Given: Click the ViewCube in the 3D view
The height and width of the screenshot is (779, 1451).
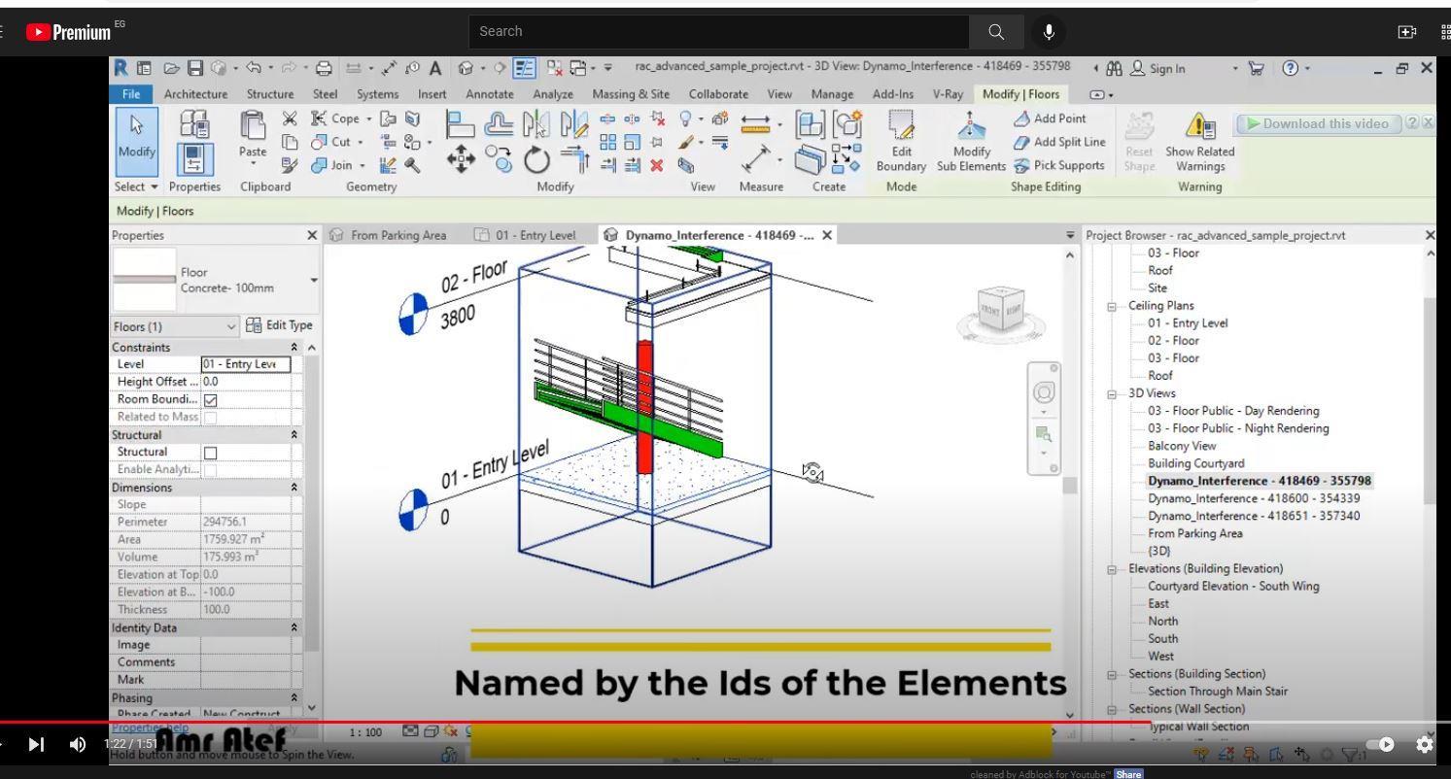Looking at the screenshot, I should (1000, 307).
